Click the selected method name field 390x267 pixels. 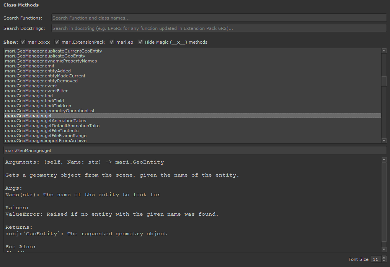pos(195,151)
